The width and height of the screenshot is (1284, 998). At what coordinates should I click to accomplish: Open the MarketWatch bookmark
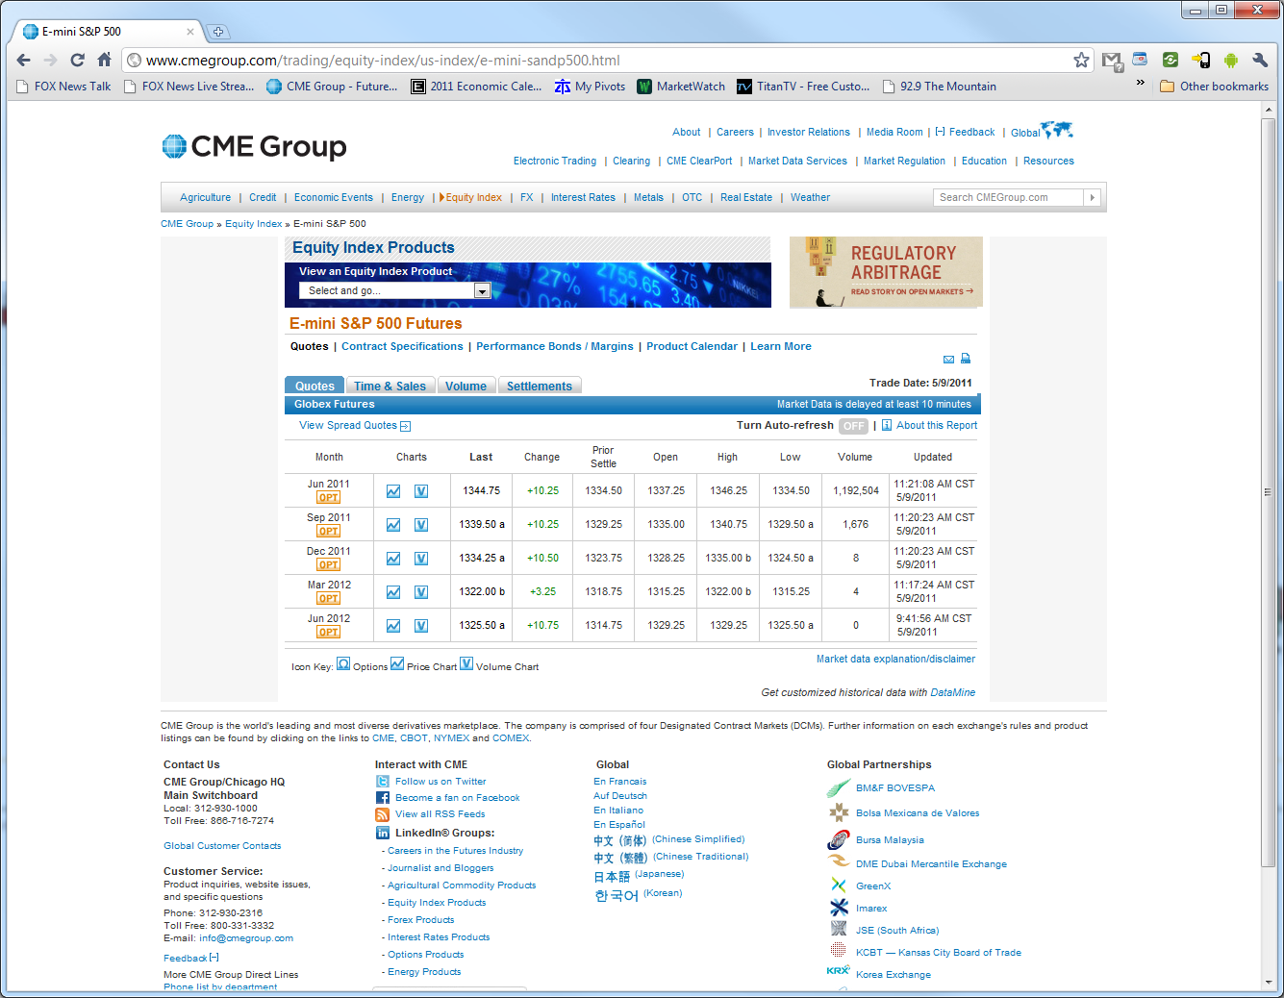pos(681,87)
